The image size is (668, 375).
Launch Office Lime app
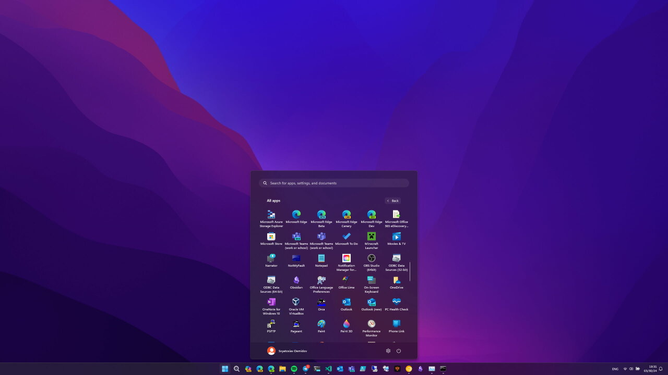(347, 283)
